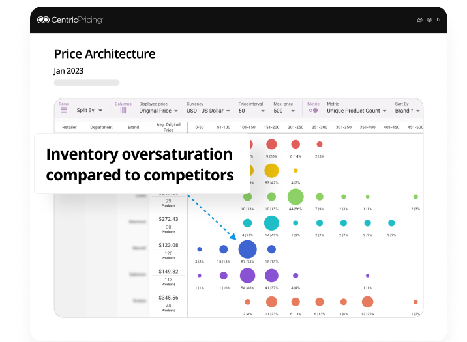Click the large blue 101-150 bubble
This screenshot has height=342, width=467.
click(247, 249)
